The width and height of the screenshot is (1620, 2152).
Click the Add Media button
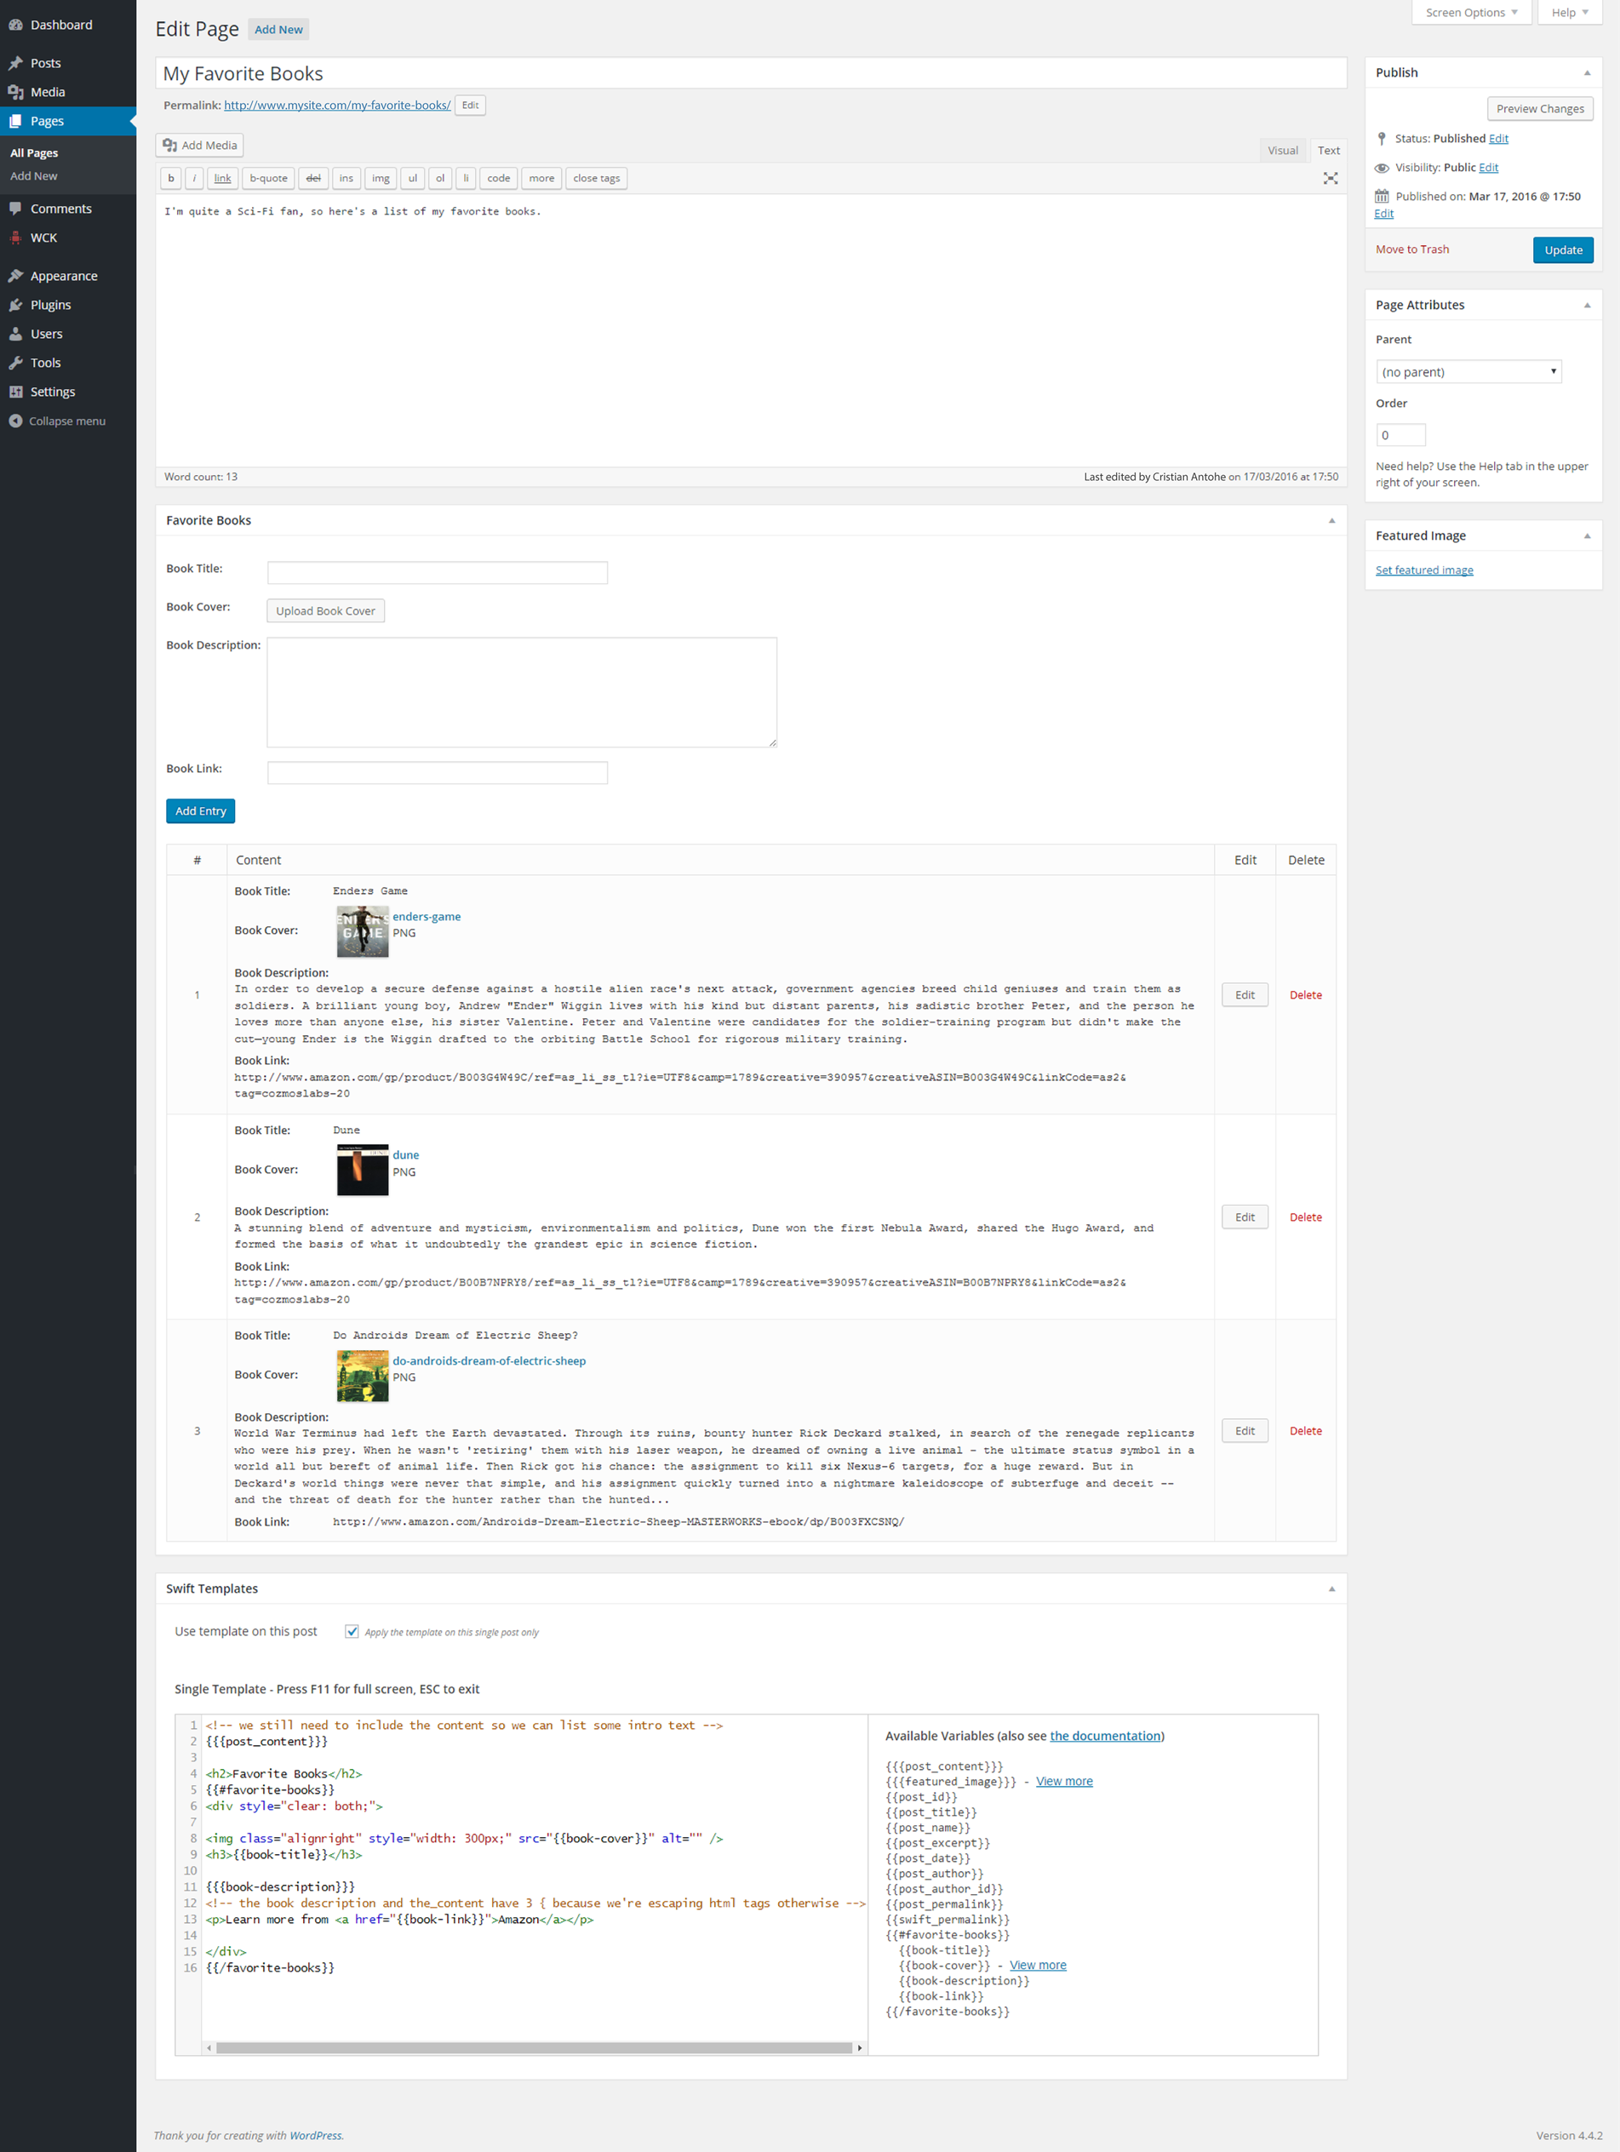pos(199,146)
